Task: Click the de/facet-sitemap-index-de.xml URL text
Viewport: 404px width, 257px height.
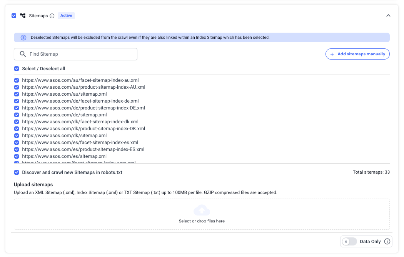Action: (x=80, y=101)
